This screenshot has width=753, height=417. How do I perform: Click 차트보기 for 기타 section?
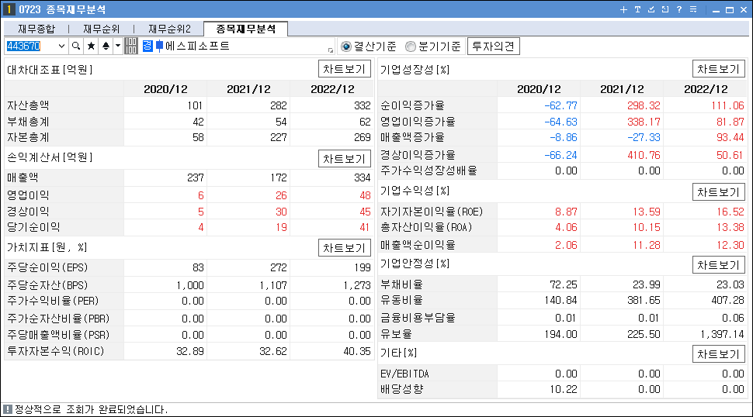coord(718,354)
